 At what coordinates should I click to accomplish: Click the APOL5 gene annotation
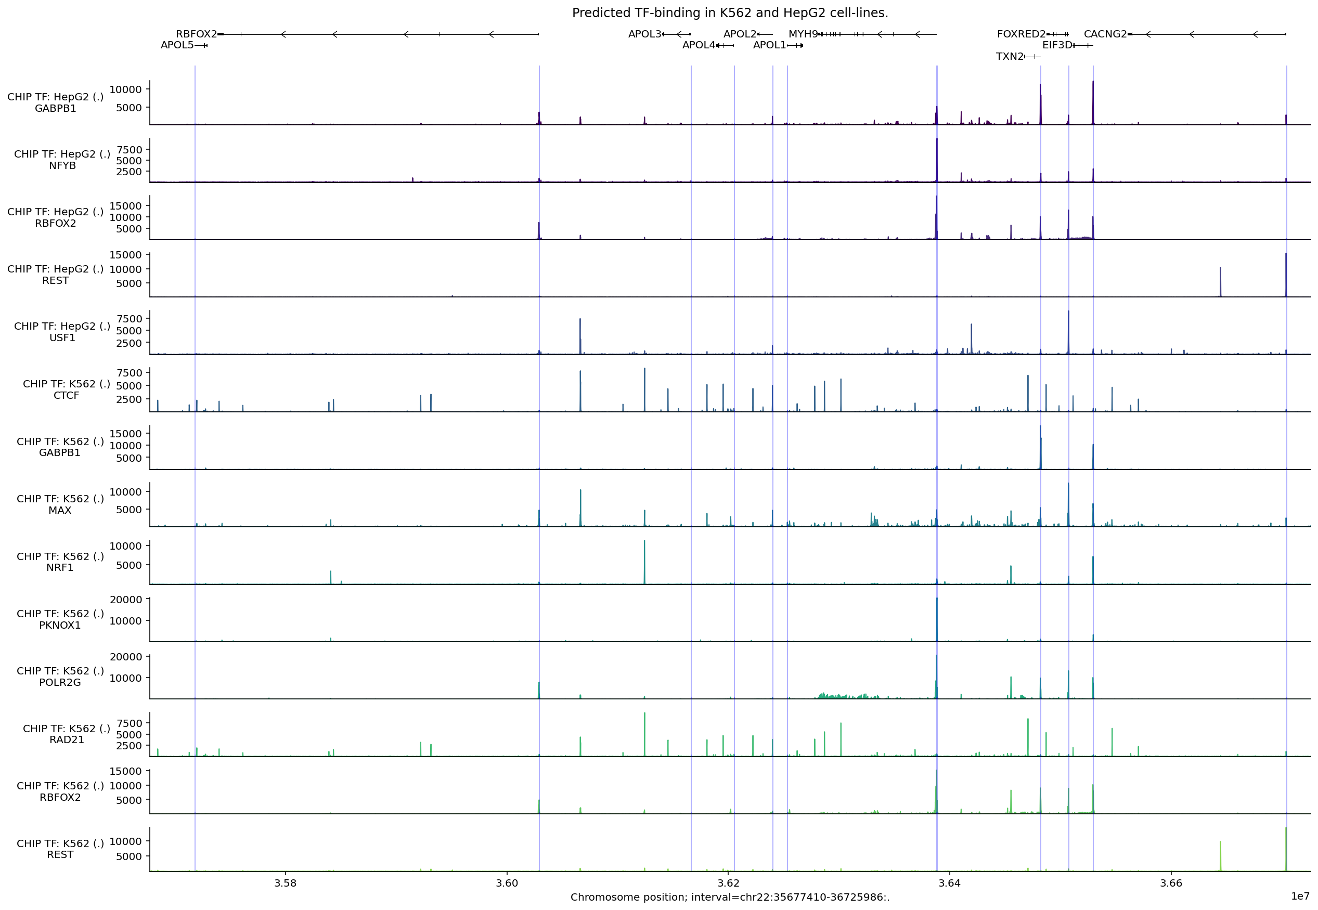177,45
